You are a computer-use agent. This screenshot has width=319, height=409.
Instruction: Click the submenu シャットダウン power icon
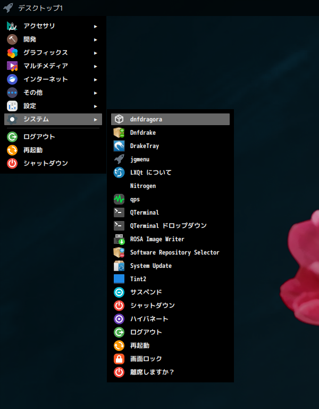(x=119, y=306)
